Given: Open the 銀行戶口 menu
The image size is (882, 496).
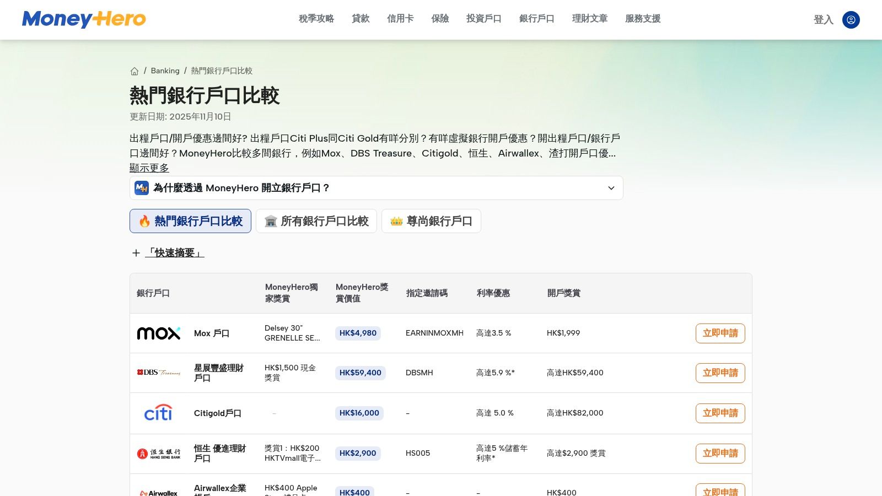Looking at the screenshot, I should point(537,19).
